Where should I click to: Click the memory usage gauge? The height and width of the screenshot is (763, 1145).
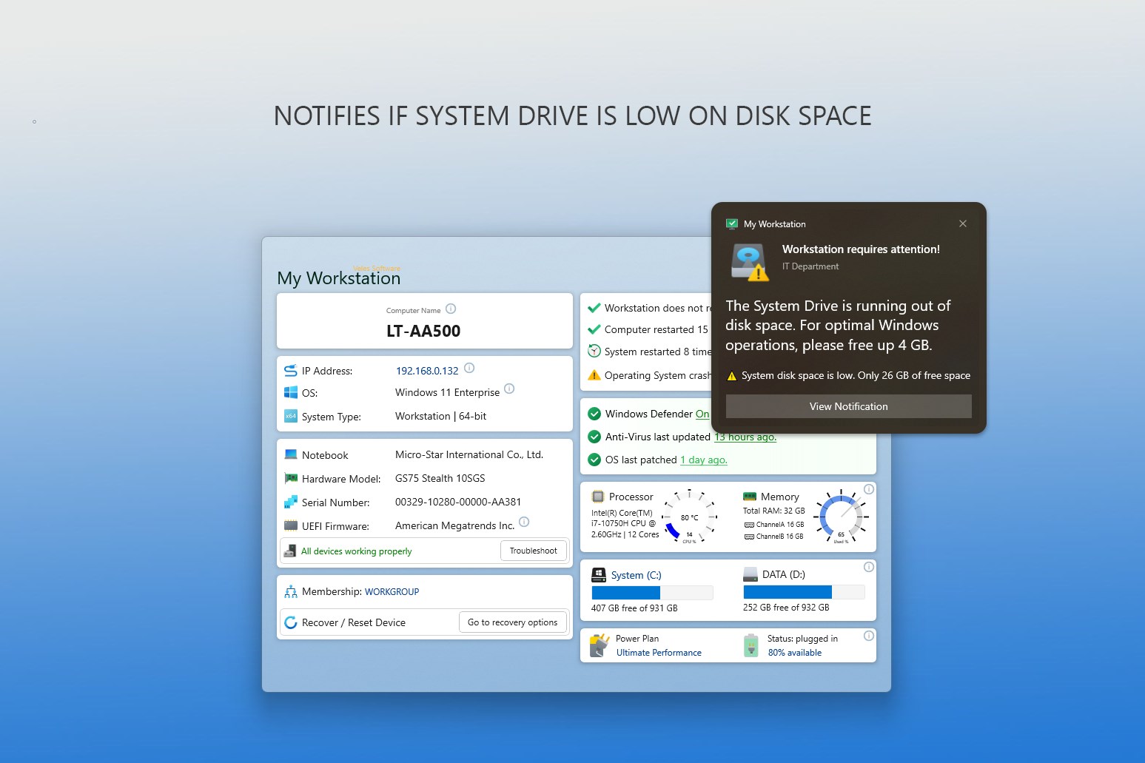(x=841, y=517)
